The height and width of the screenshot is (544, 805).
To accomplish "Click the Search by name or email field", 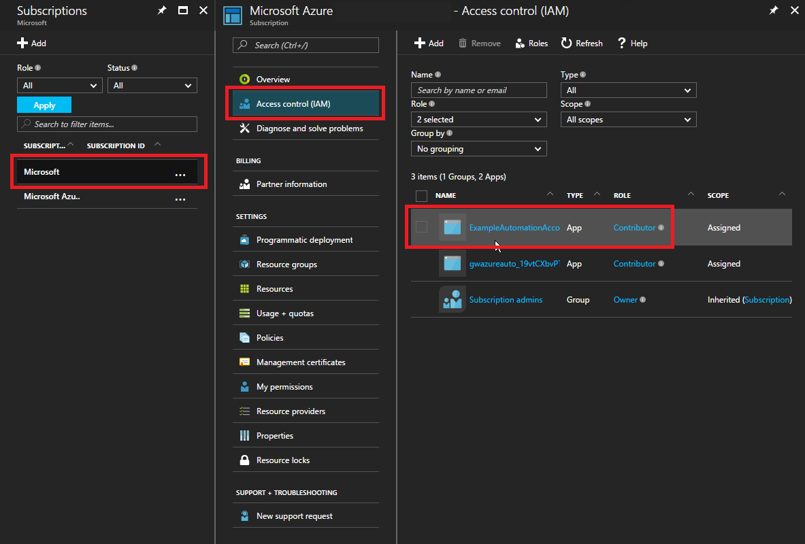I will [478, 90].
